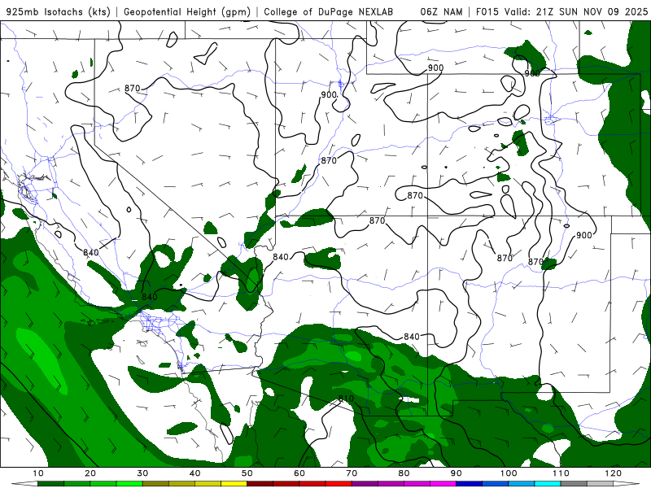This screenshot has height=488, width=651.
Task: Choose the magenta swatch just left of 90
Action: [443, 484]
